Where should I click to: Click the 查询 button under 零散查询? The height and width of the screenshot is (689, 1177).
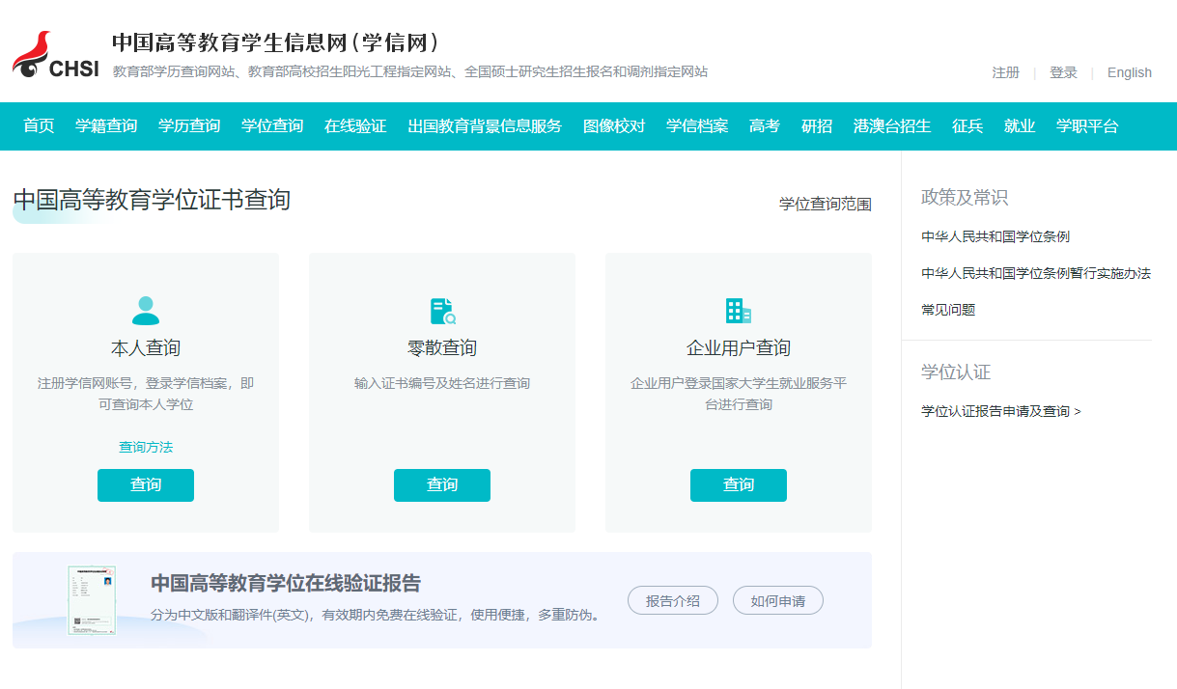(442, 485)
